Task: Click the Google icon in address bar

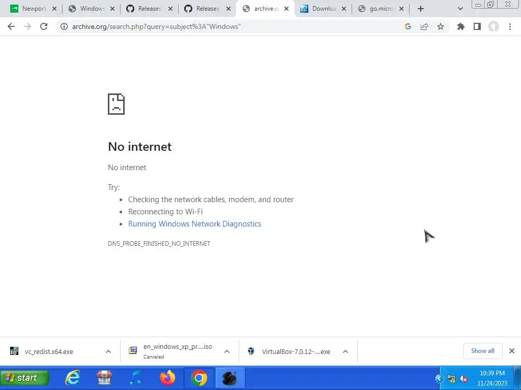Action: click(x=408, y=26)
